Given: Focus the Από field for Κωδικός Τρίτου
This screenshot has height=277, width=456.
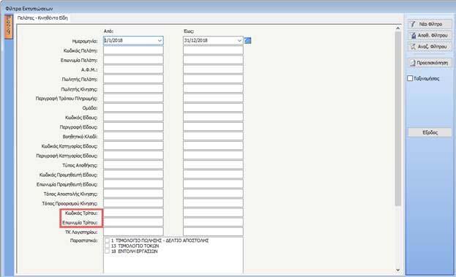Looking at the screenshot, I should pos(133,213).
